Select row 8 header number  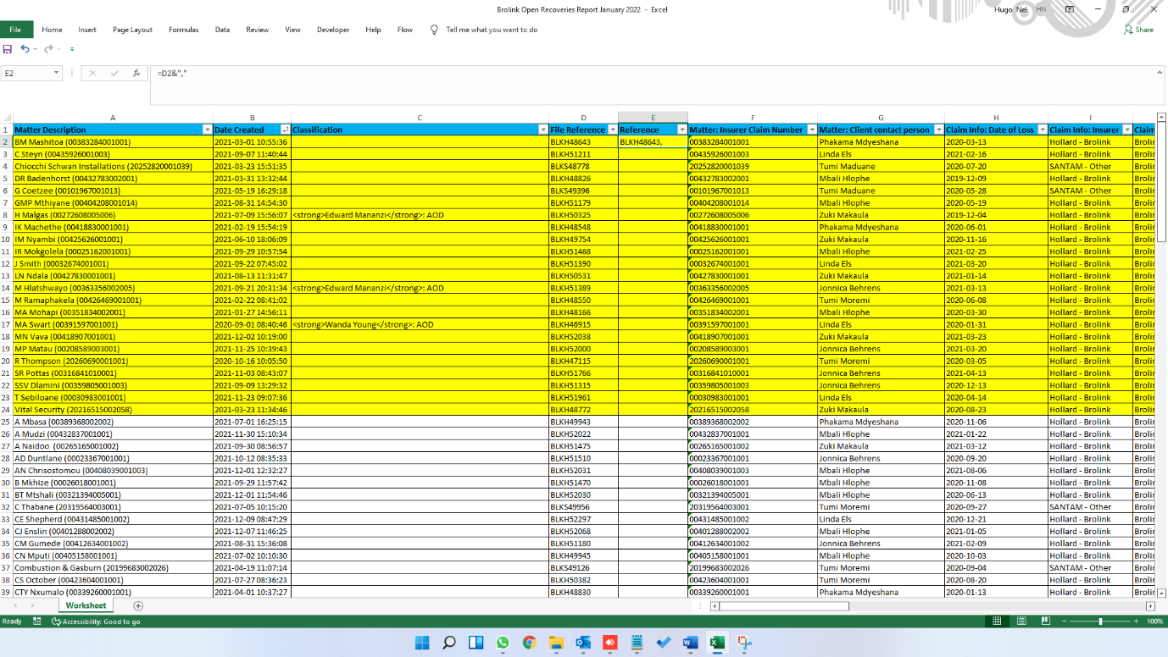6,215
